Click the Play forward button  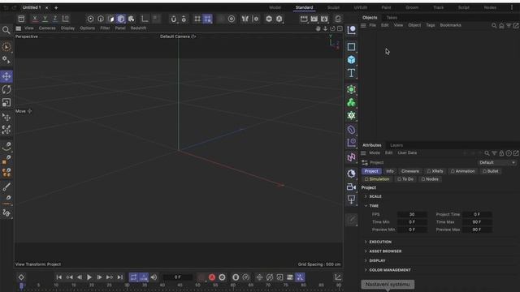point(89,277)
